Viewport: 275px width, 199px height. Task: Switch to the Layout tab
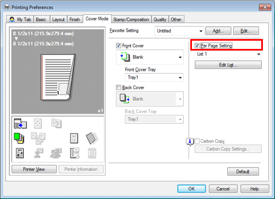pyautogui.click(x=58, y=19)
